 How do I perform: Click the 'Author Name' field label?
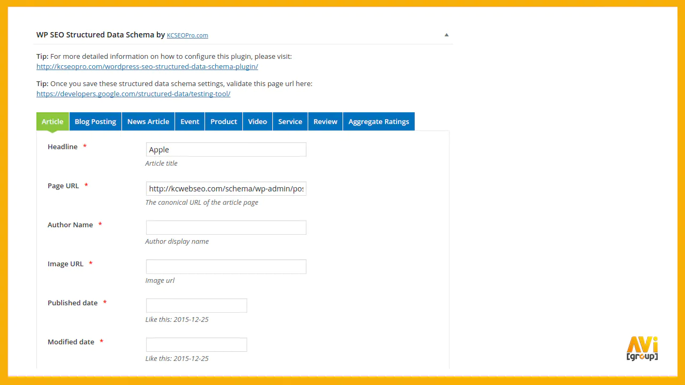click(x=70, y=225)
